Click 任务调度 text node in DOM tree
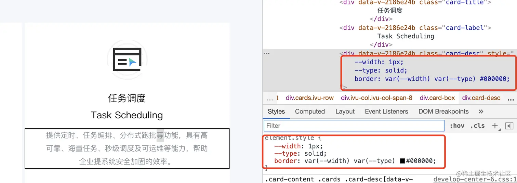 point(390,11)
